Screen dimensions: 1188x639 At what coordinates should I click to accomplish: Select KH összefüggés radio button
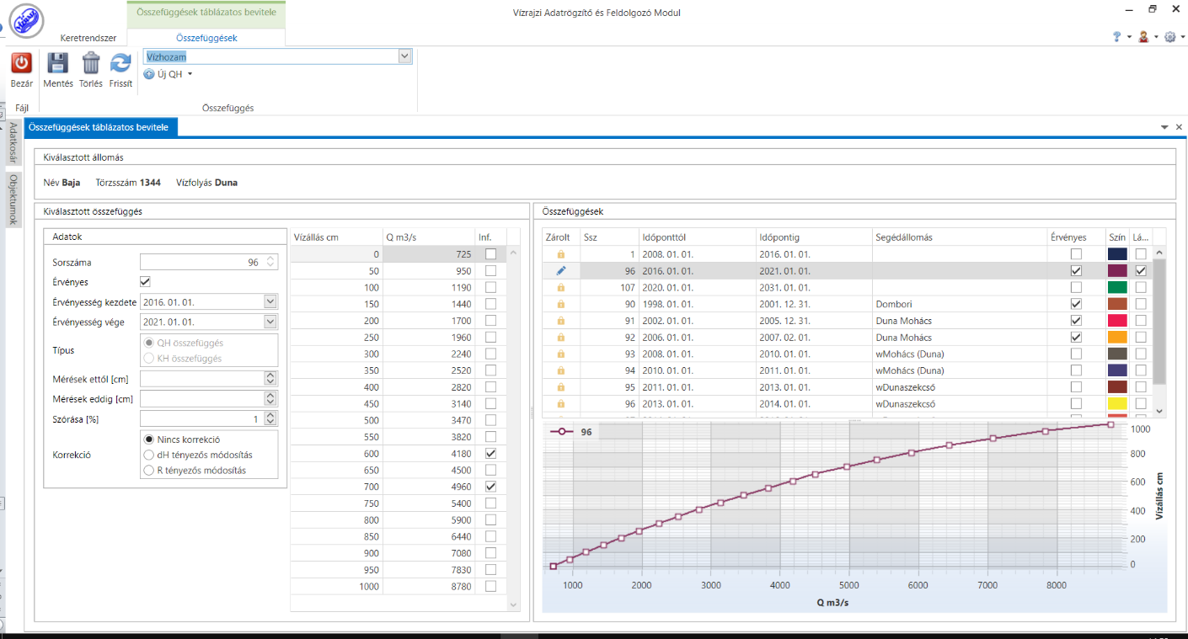pos(150,358)
